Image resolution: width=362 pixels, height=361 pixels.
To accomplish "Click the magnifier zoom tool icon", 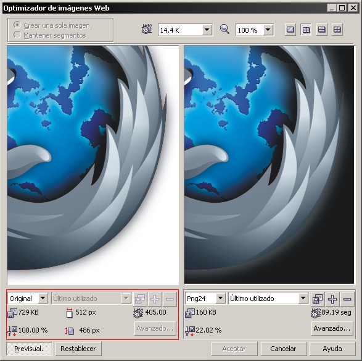I will click(224, 30).
